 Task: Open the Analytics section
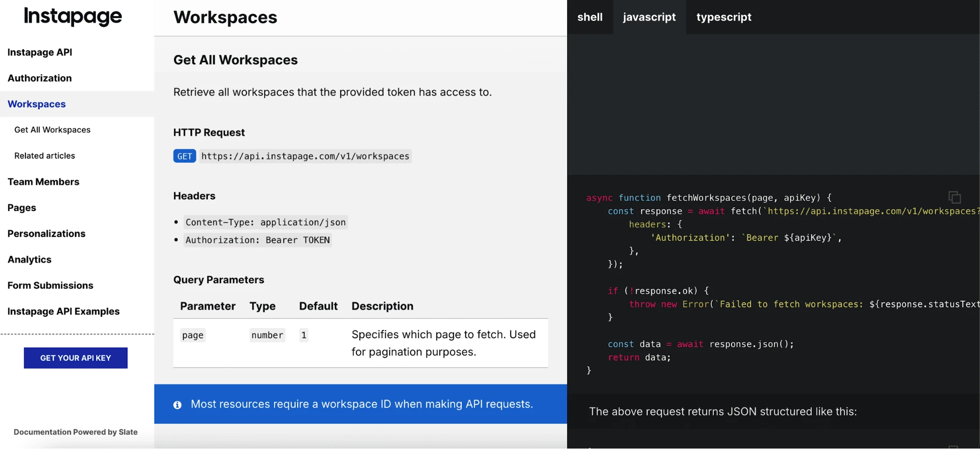coord(29,260)
